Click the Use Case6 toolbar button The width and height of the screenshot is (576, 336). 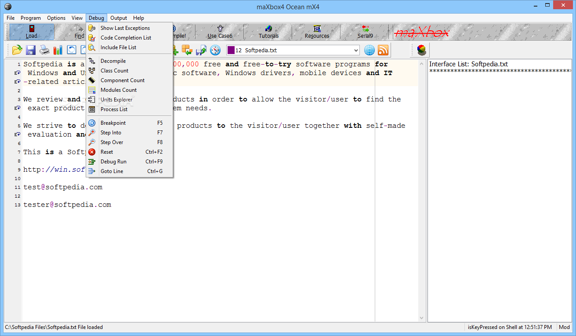pos(220,32)
